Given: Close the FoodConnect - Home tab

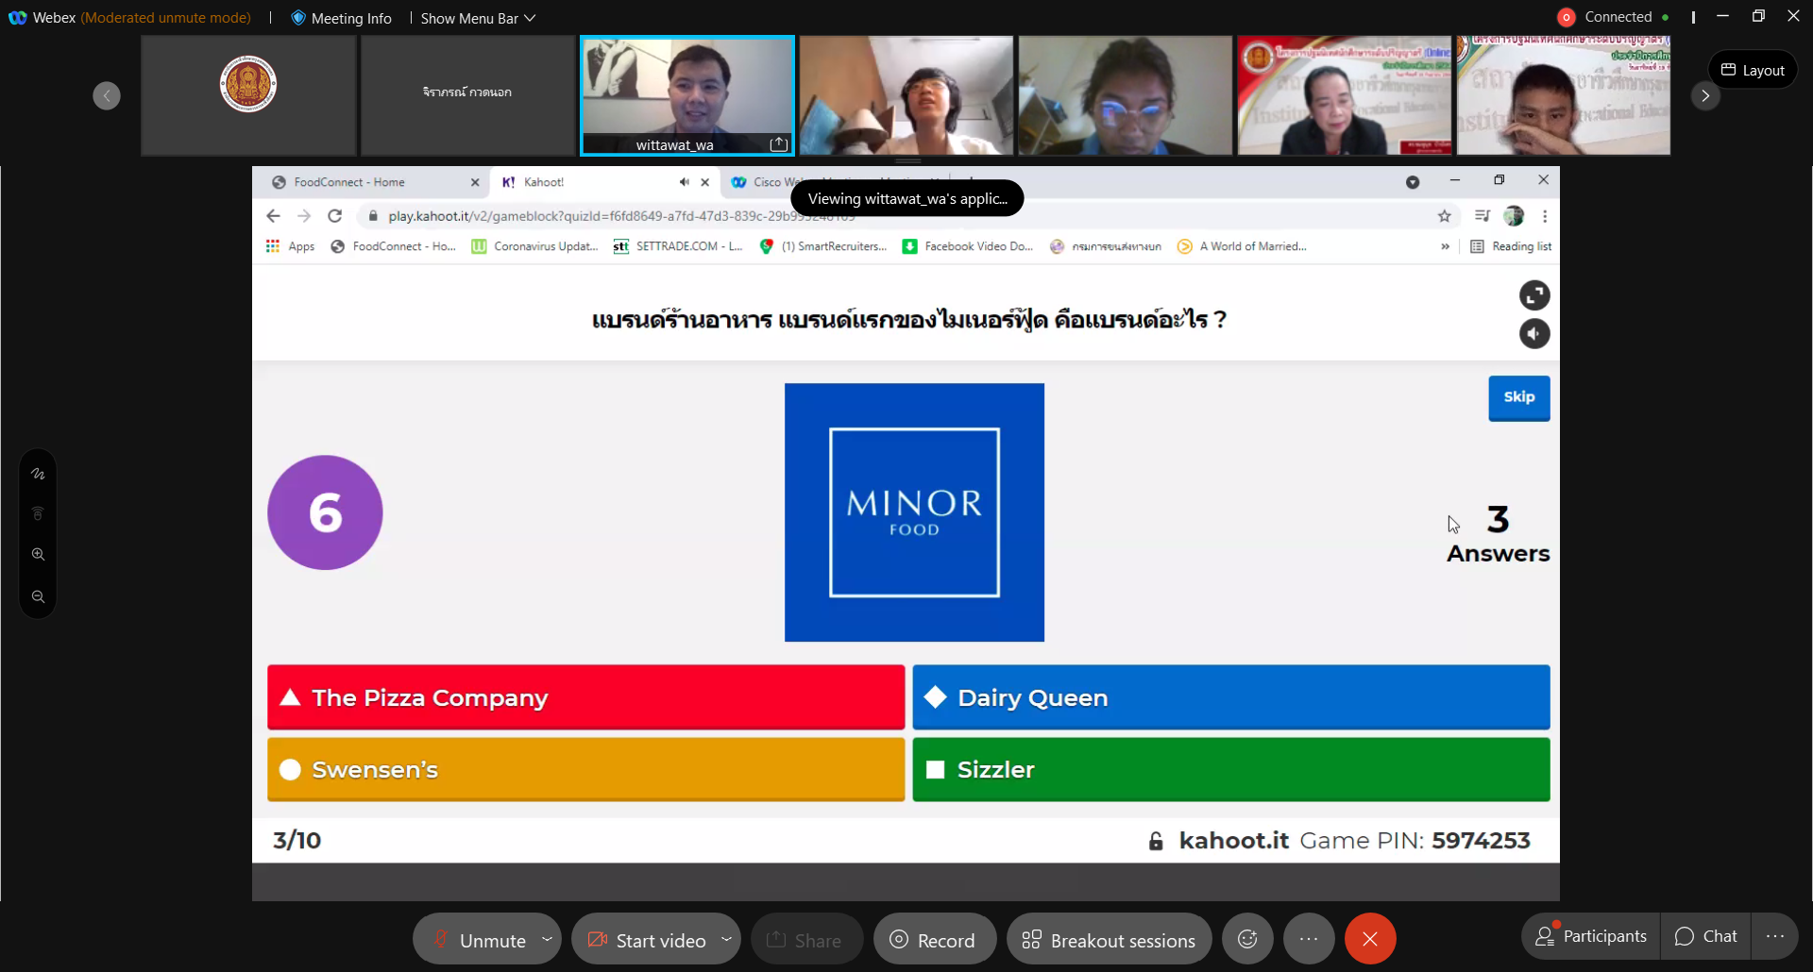Looking at the screenshot, I should (x=475, y=182).
